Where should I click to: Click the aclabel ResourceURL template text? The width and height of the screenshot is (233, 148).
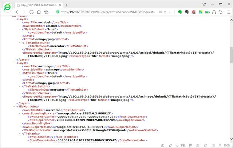121,54
